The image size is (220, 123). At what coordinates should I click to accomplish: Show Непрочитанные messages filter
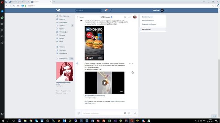click(148, 20)
